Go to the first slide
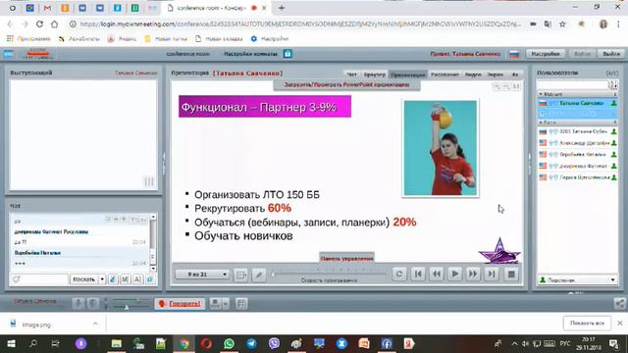The height and width of the screenshot is (353, 628). pyautogui.click(x=418, y=275)
